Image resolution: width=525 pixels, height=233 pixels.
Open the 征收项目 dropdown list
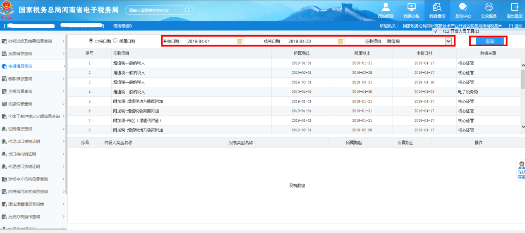tap(448, 41)
